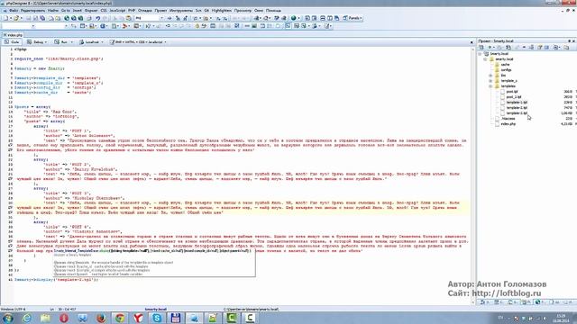
Task: Open the Localhost dropdown
Action: (91, 42)
